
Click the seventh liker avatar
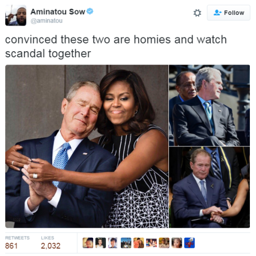pos(164,243)
